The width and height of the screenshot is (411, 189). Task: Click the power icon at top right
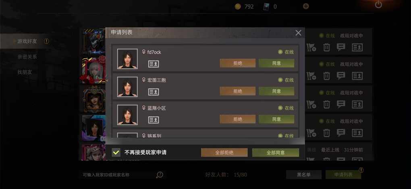tap(378, 4)
